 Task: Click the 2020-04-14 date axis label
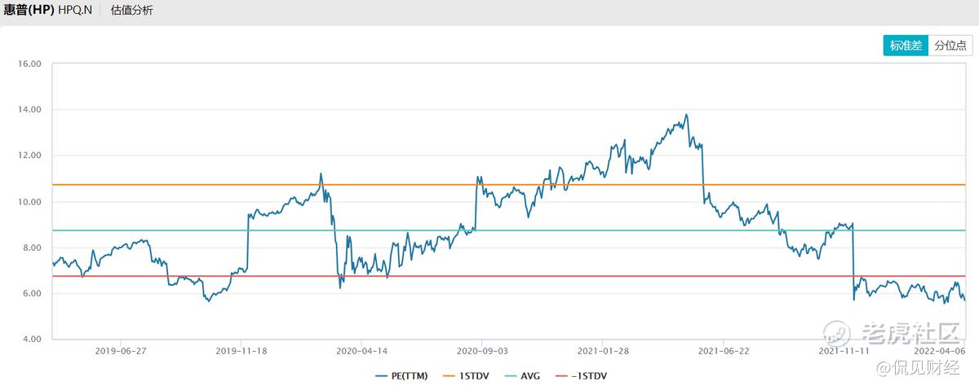361,351
